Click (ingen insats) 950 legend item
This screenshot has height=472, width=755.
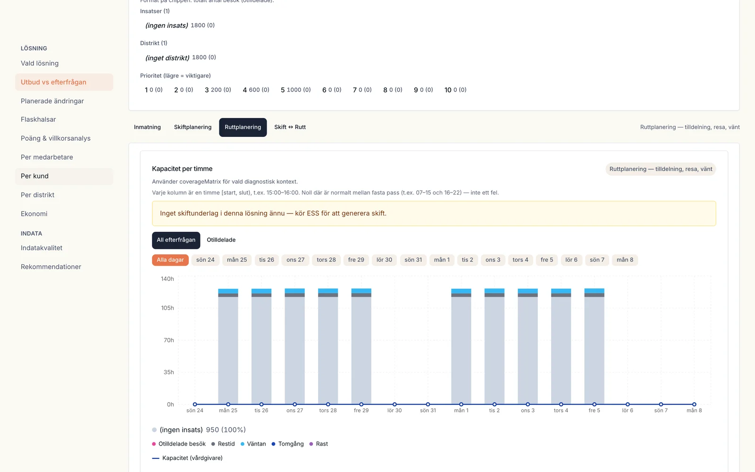point(199,430)
